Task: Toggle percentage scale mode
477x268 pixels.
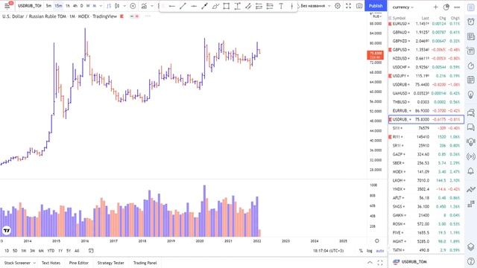Action: coord(361,251)
